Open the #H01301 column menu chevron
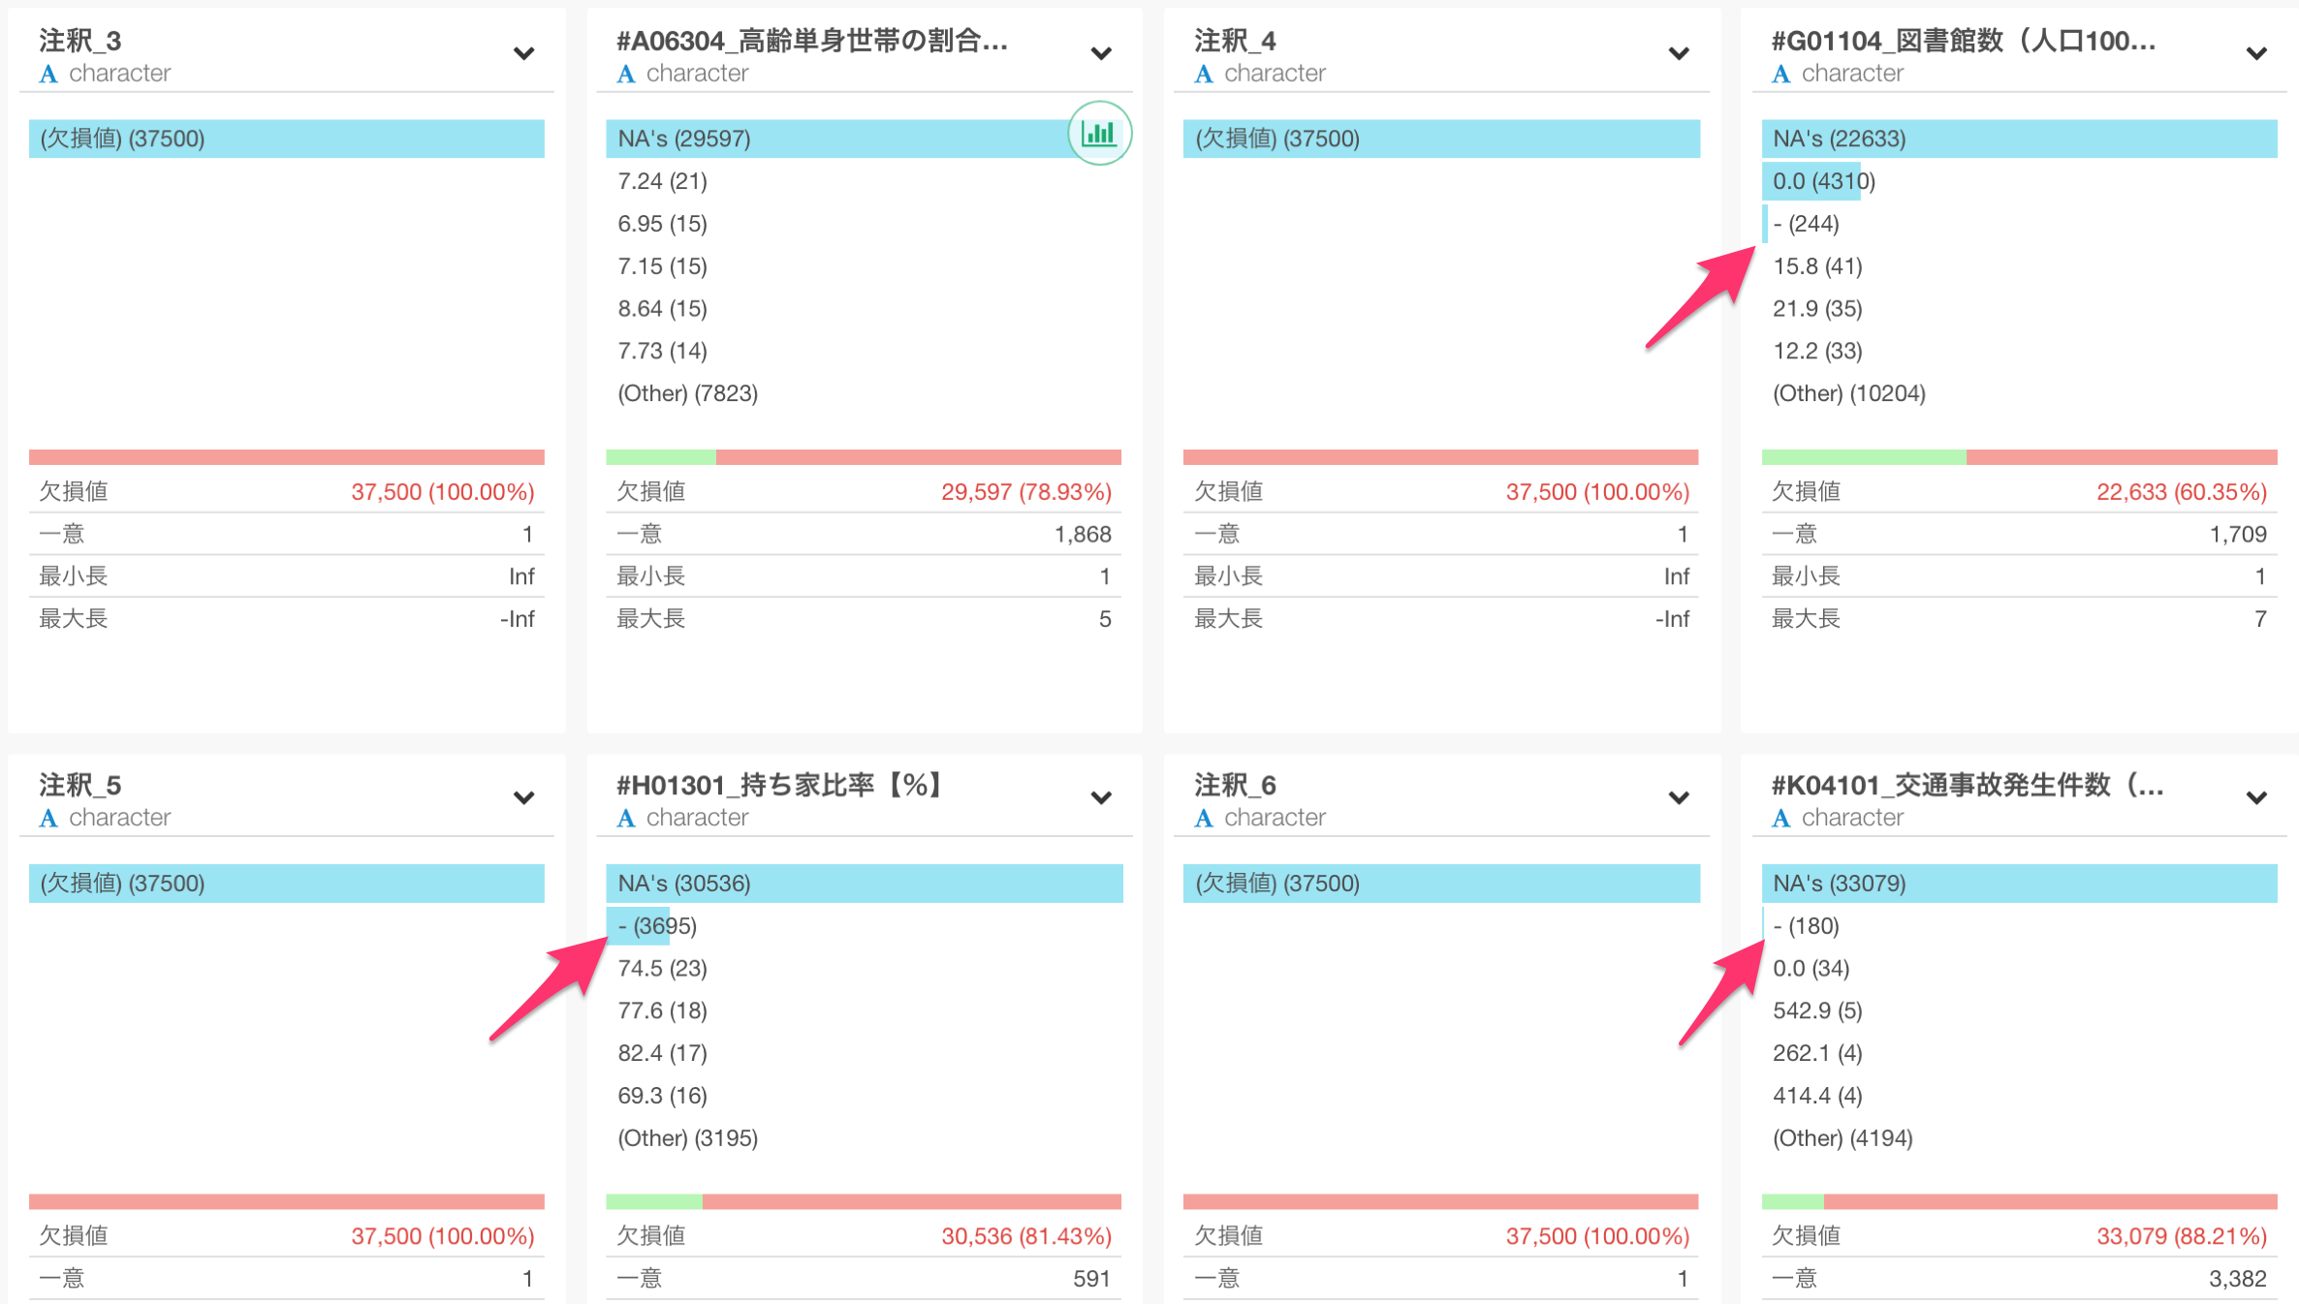The image size is (2299, 1304). 1101,797
